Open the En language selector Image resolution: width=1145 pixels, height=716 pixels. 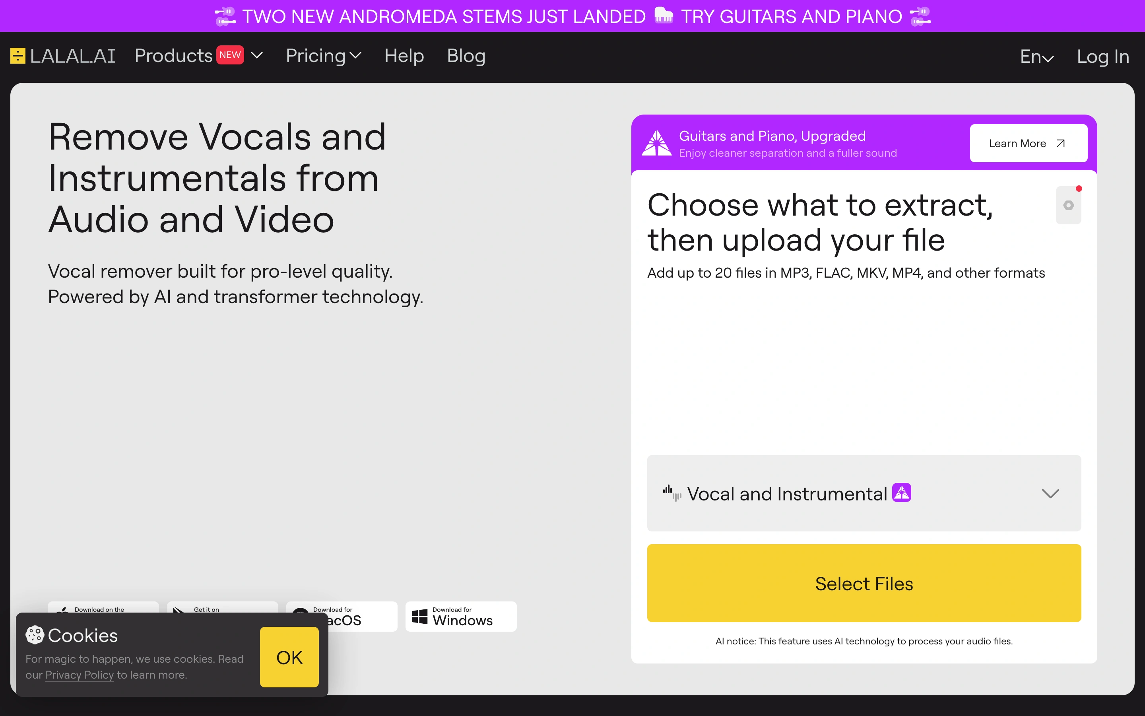coord(1036,57)
